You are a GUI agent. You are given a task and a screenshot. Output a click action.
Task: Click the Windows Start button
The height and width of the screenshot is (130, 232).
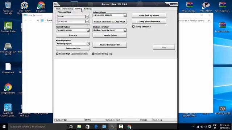4,127
